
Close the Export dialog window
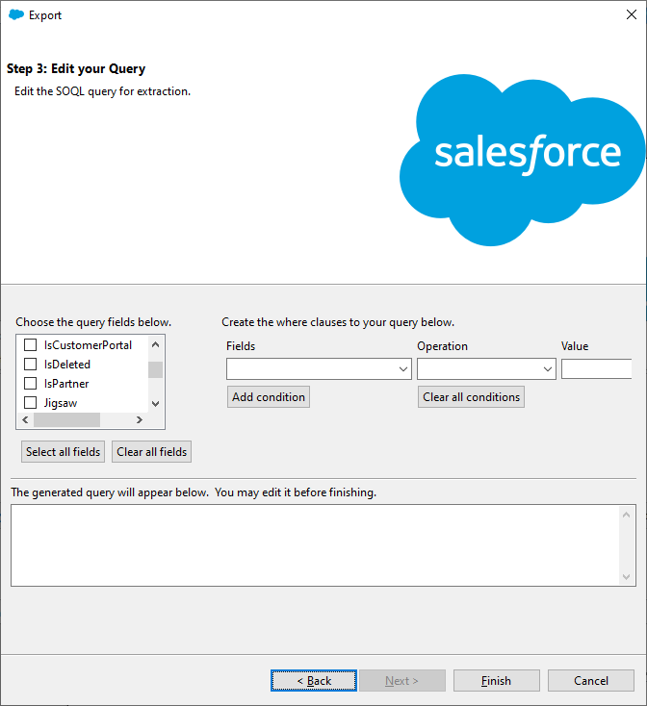coord(632,14)
